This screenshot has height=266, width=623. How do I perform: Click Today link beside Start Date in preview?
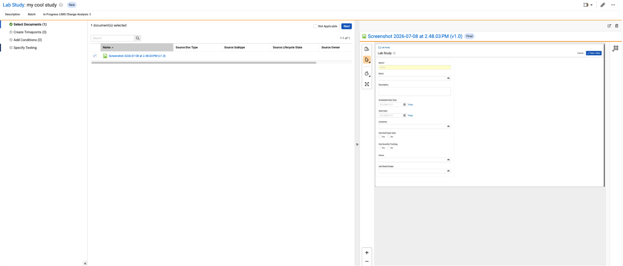pos(410,116)
